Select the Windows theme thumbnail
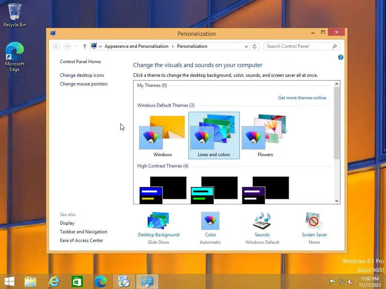Viewport: 386px width, 289px height. (x=162, y=135)
